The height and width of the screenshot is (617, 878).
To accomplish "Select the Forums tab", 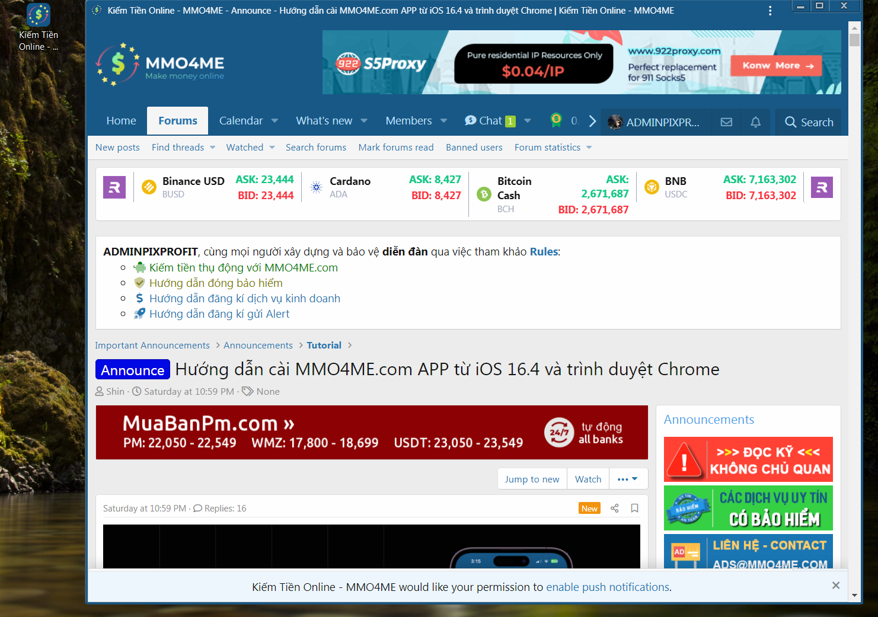I will [x=178, y=121].
